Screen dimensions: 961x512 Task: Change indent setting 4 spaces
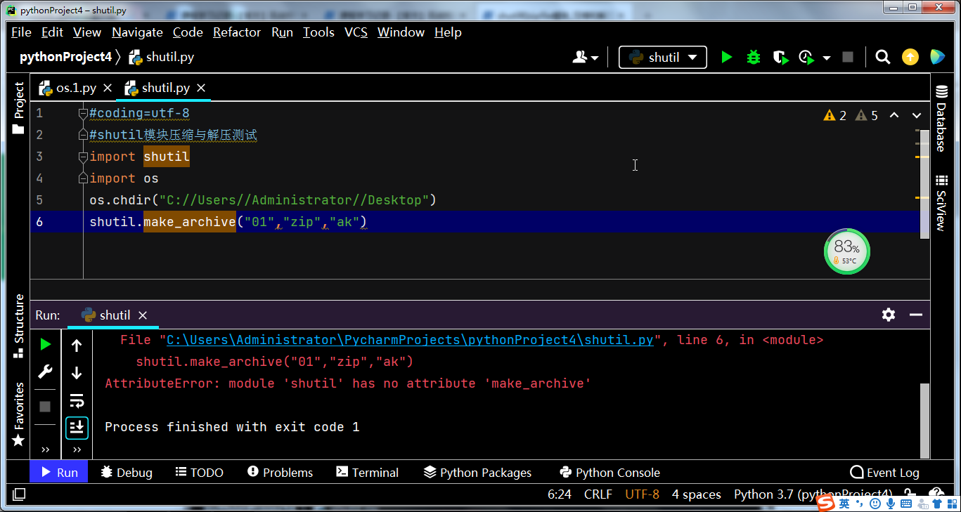(x=697, y=494)
